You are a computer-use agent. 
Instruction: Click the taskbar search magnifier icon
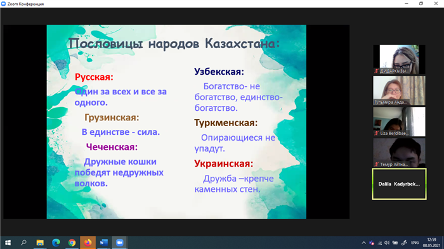tap(24, 243)
